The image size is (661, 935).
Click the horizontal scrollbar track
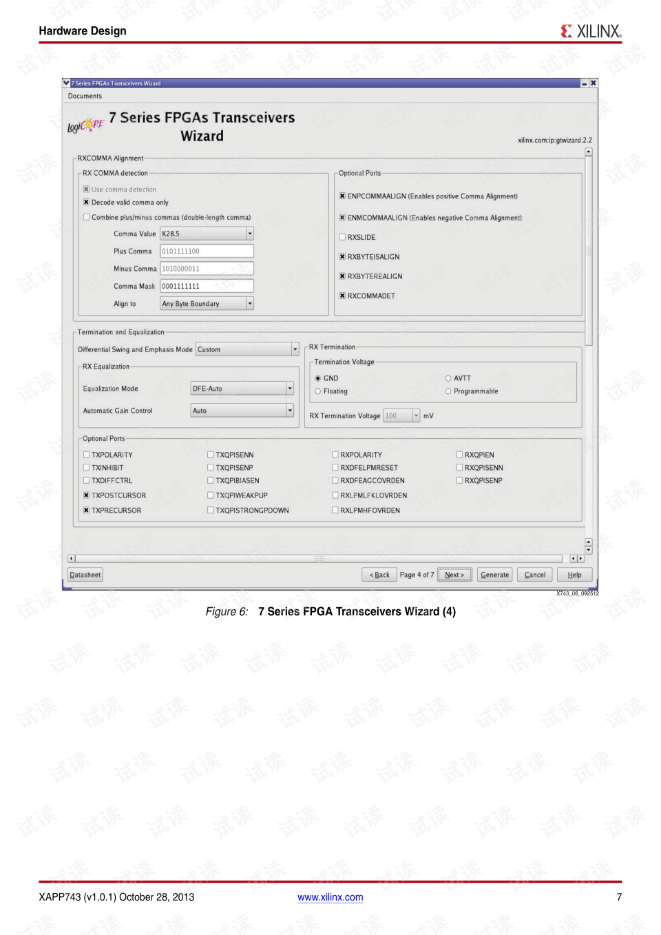[319, 559]
